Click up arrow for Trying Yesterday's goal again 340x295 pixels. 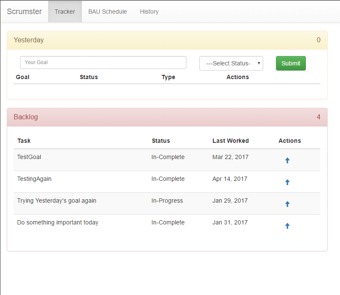click(x=287, y=204)
